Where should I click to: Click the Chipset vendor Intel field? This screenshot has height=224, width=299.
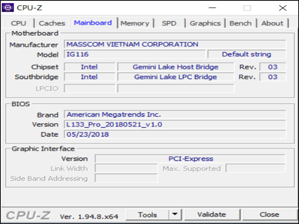pyautogui.click(x=89, y=67)
